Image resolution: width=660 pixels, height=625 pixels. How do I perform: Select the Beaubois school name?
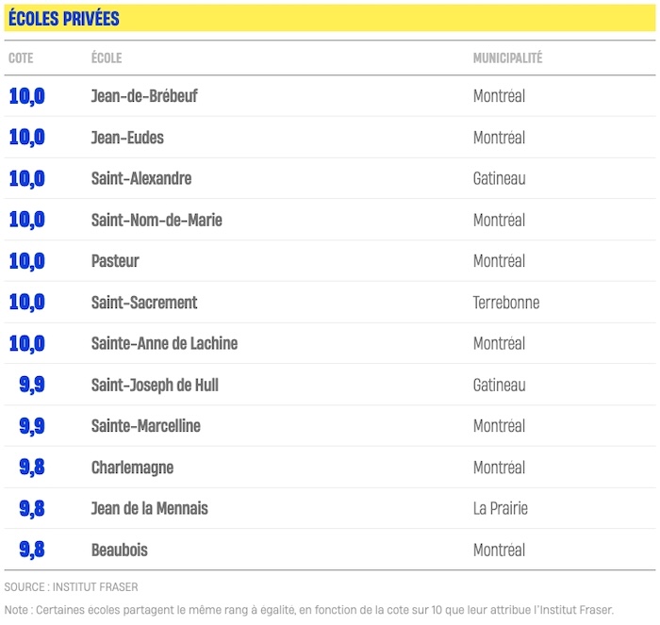point(120,550)
